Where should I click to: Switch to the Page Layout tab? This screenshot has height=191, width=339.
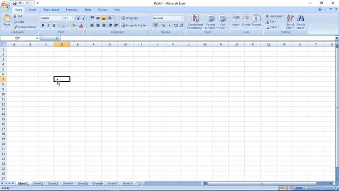pyautogui.click(x=51, y=10)
